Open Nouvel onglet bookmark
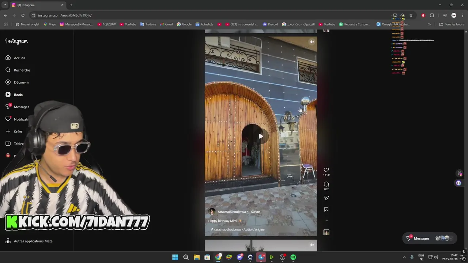Image resolution: width=468 pixels, height=263 pixels. (x=27, y=24)
